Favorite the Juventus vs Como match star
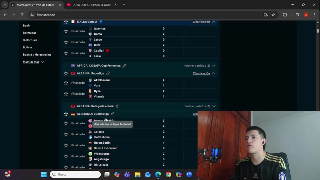The height and width of the screenshot is (180, 320). (x=66, y=31)
